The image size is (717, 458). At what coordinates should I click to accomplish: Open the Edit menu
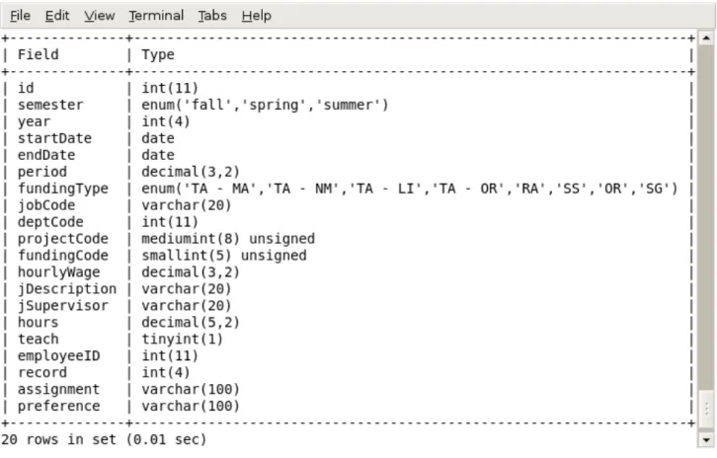point(57,16)
